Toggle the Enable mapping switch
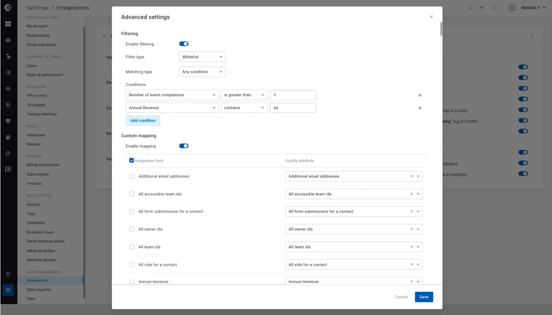The image size is (552, 315). coord(184,146)
